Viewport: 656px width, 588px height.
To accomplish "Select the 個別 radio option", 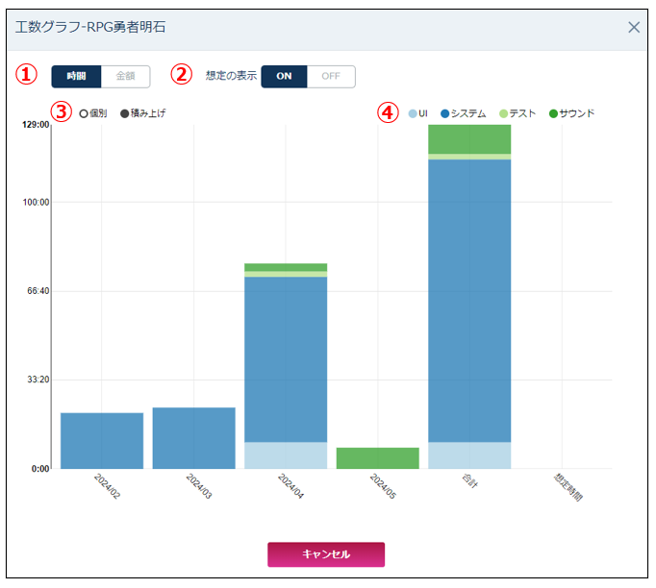I will 93,113.
